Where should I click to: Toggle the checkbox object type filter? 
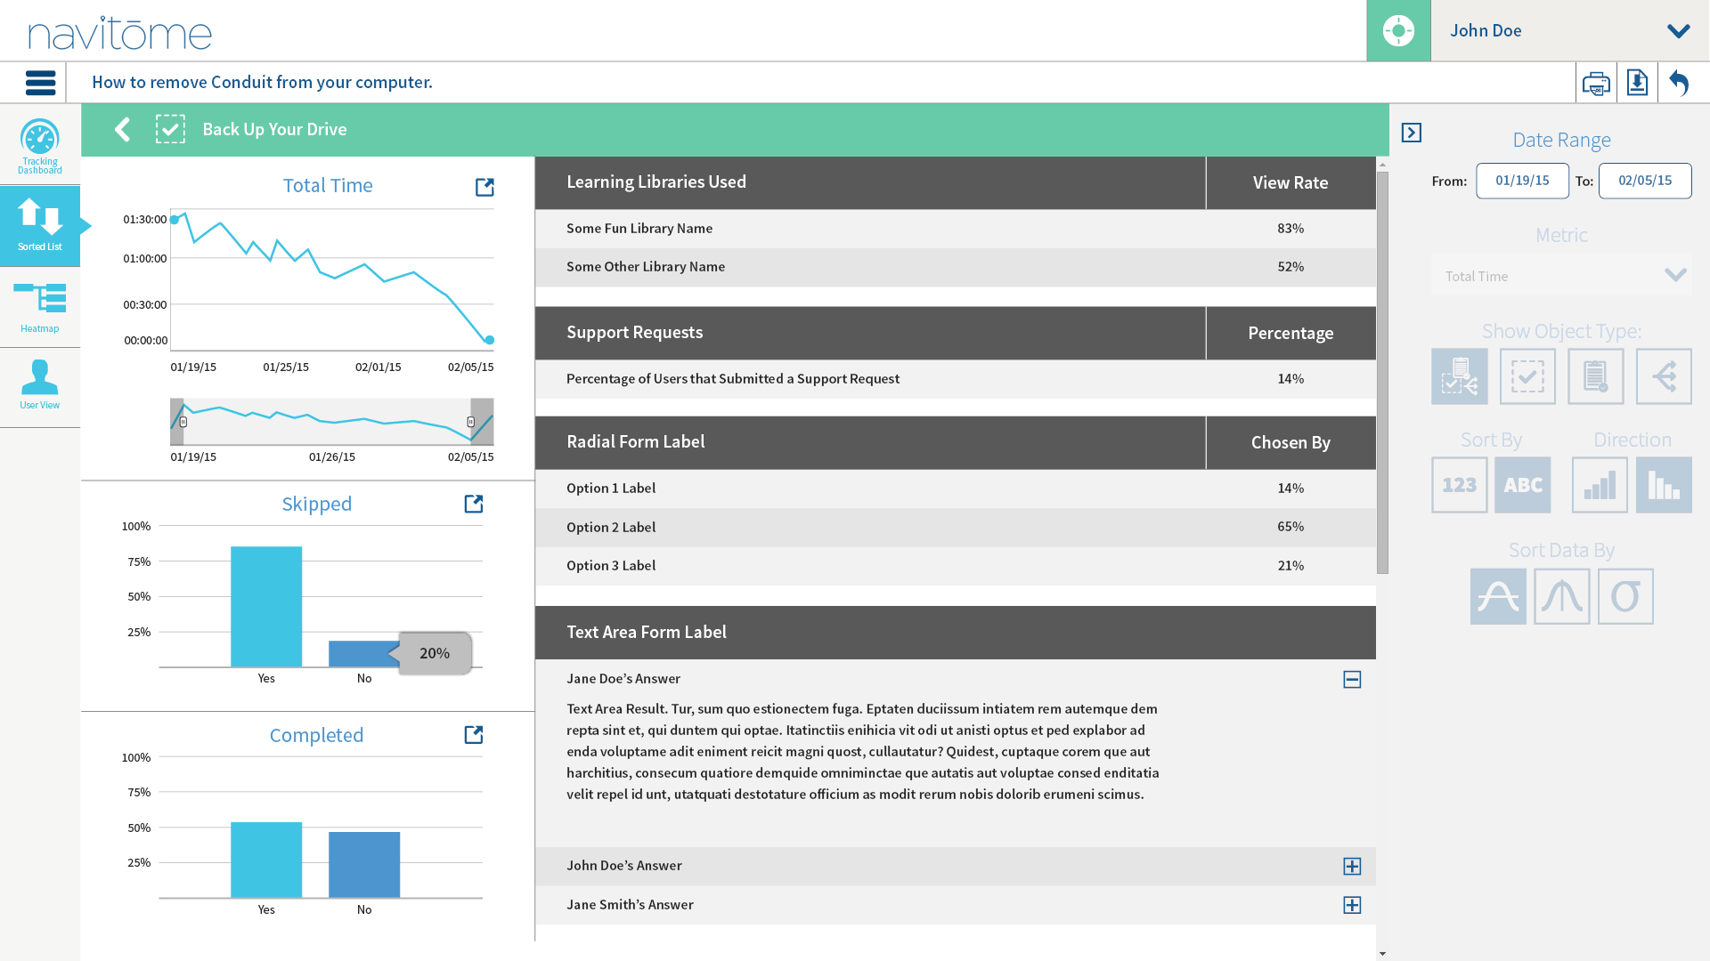1527,376
